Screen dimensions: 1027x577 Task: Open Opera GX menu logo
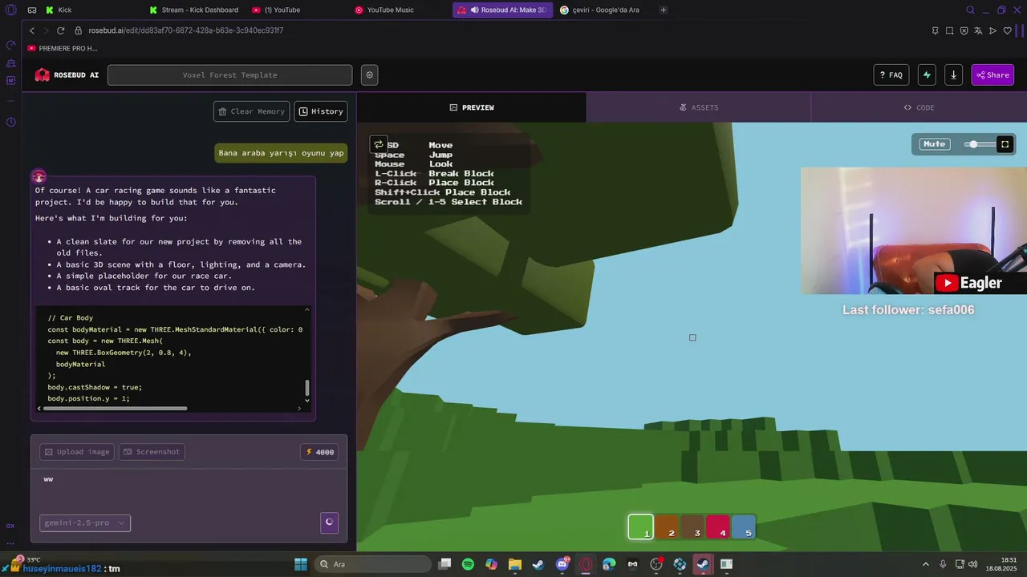10,10
